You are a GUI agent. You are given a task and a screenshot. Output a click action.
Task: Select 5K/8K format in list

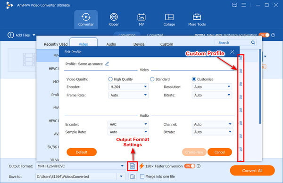[x=48, y=147]
